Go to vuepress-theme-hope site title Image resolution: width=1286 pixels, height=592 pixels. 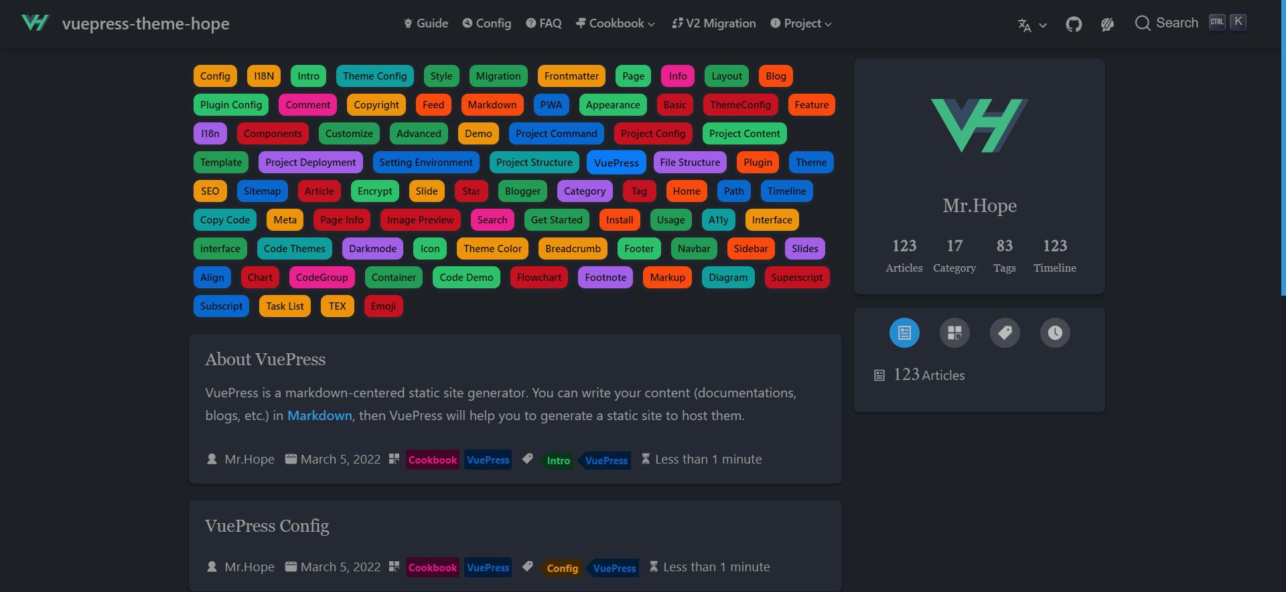(145, 23)
